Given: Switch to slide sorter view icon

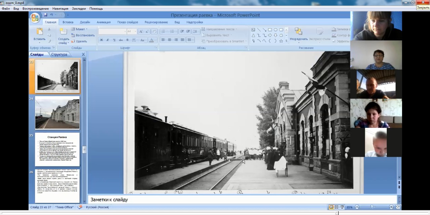Looking at the screenshot, I should [x=337, y=207].
